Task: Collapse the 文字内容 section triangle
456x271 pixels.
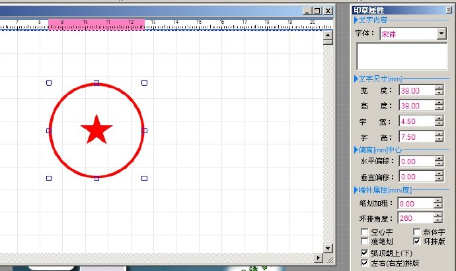Action: [x=356, y=20]
